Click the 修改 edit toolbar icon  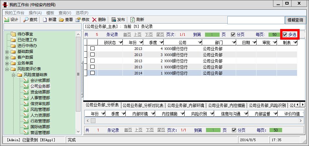(78, 20)
